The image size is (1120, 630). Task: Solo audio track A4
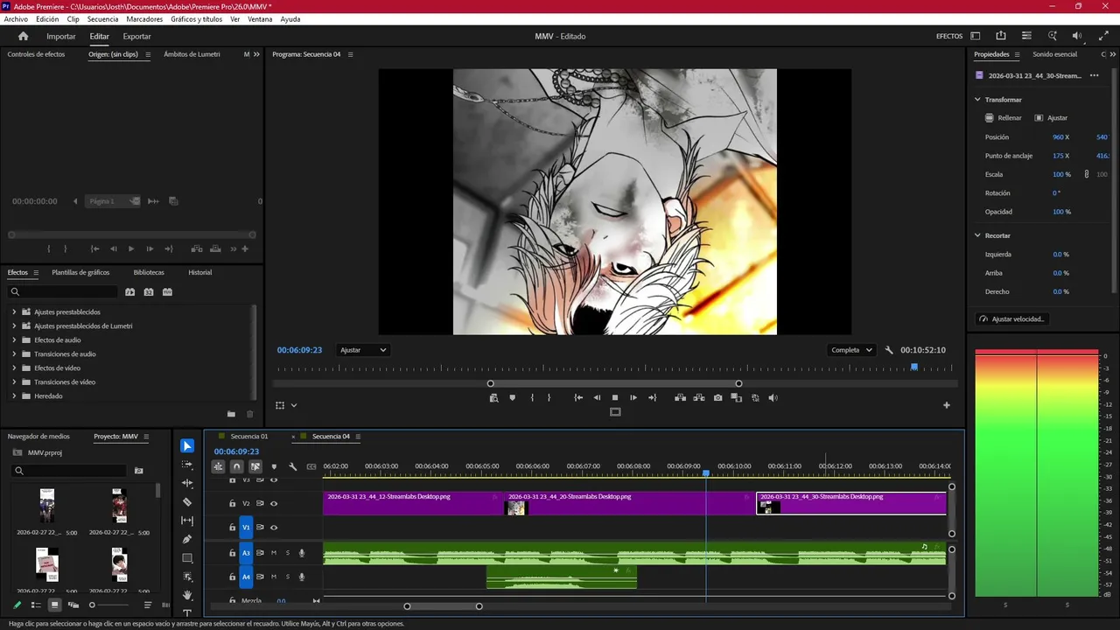point(287,577)
